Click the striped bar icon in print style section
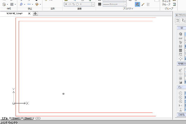Image resolution: width=186 pixels, height=124 pixels. (x=181, y=78)
